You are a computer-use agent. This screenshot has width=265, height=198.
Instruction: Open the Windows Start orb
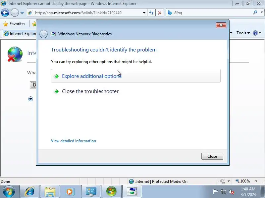coord(9,192)
